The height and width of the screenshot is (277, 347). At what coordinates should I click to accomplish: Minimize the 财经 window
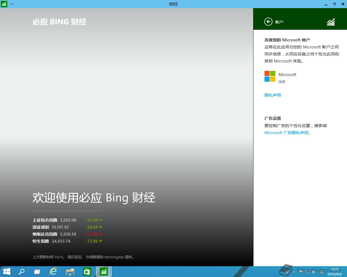click(326, 4)
